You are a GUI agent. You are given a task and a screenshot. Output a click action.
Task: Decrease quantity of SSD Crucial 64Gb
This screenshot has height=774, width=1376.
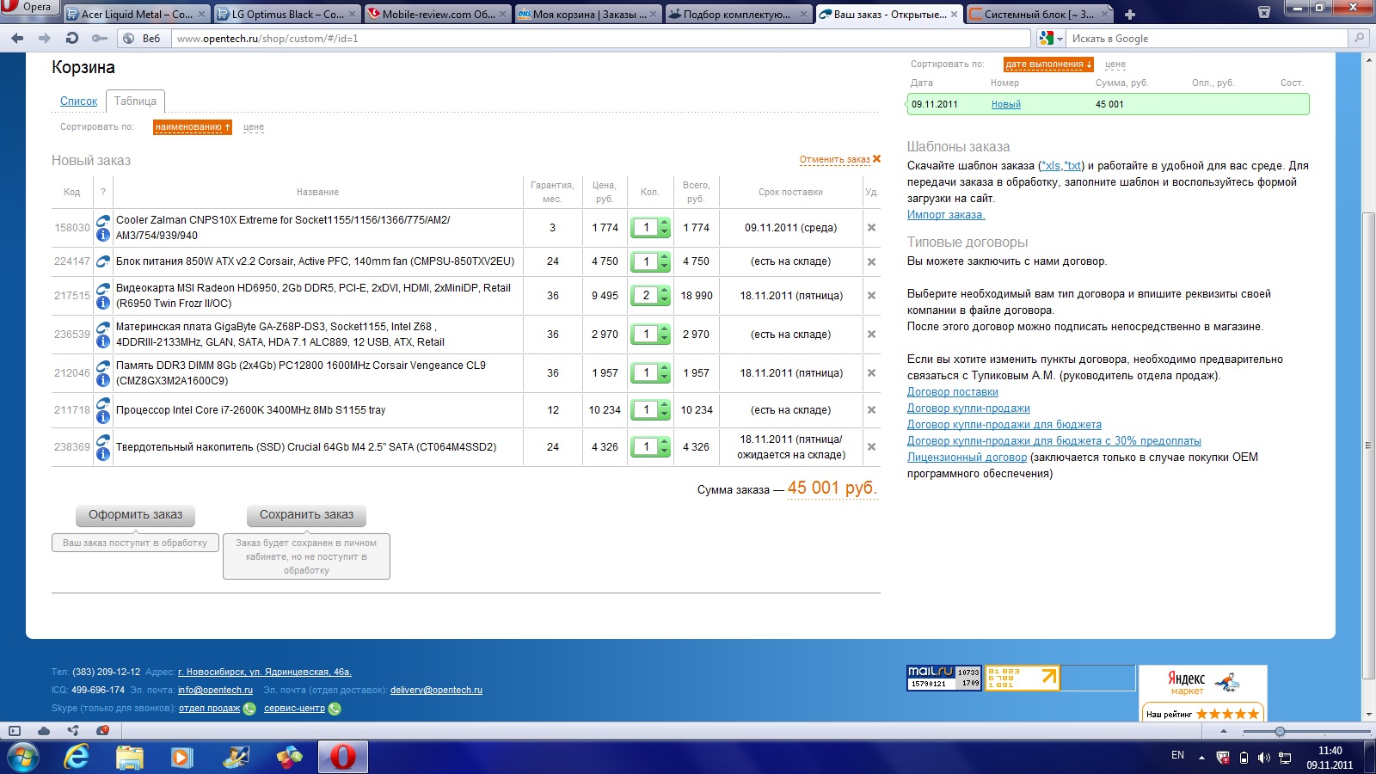click(664, 451)
